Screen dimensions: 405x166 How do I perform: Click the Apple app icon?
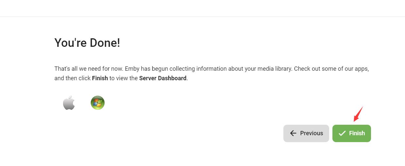tap(69, 103)
